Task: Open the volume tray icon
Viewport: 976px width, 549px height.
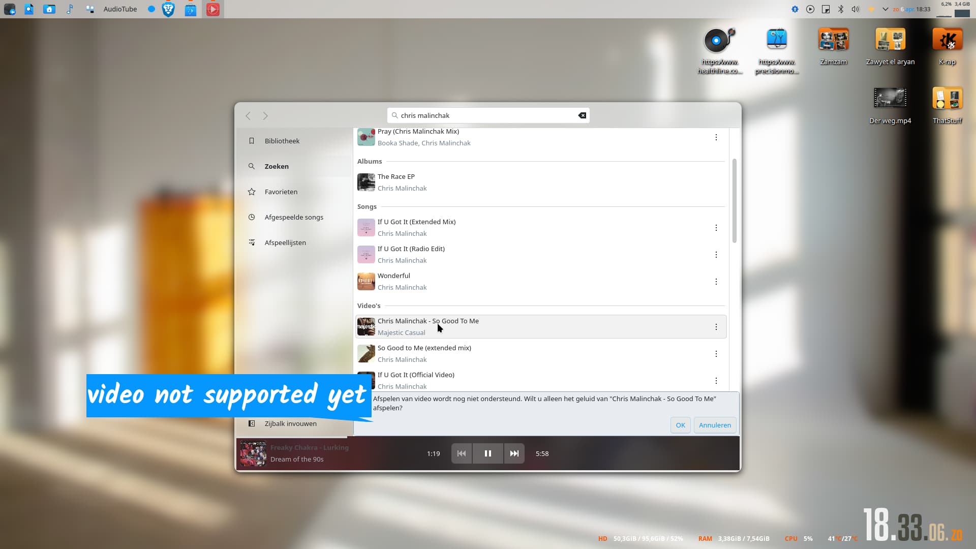Action: click(856, 9)
